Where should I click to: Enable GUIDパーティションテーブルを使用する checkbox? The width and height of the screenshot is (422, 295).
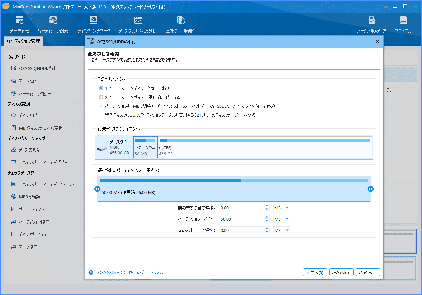[101, 115]
